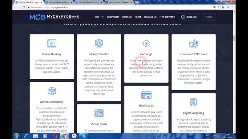This screenshot has height=139, width=248.
Task: Click the taskbar clock showing 13:09
Action: (x=227, y=136)
